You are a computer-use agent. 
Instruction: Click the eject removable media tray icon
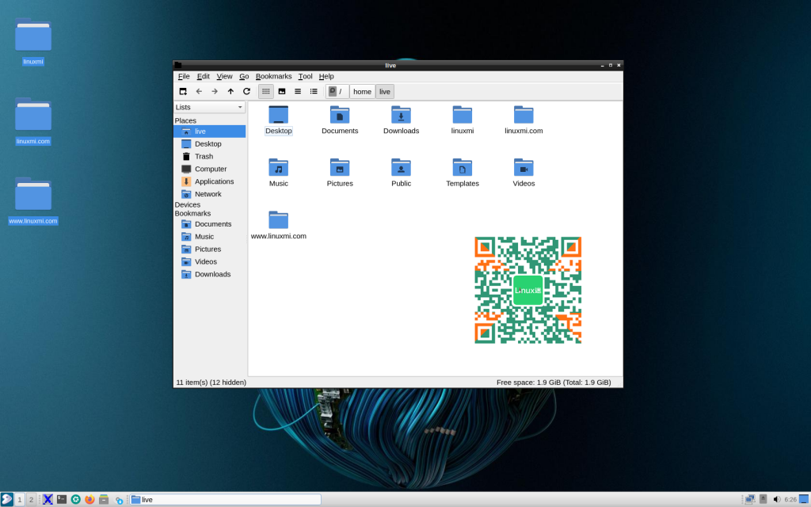coord(763,499)
